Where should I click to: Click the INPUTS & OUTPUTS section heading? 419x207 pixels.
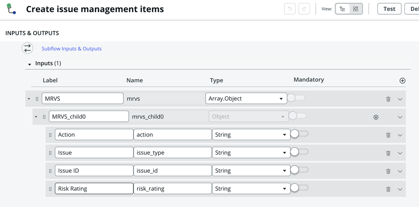32,33
